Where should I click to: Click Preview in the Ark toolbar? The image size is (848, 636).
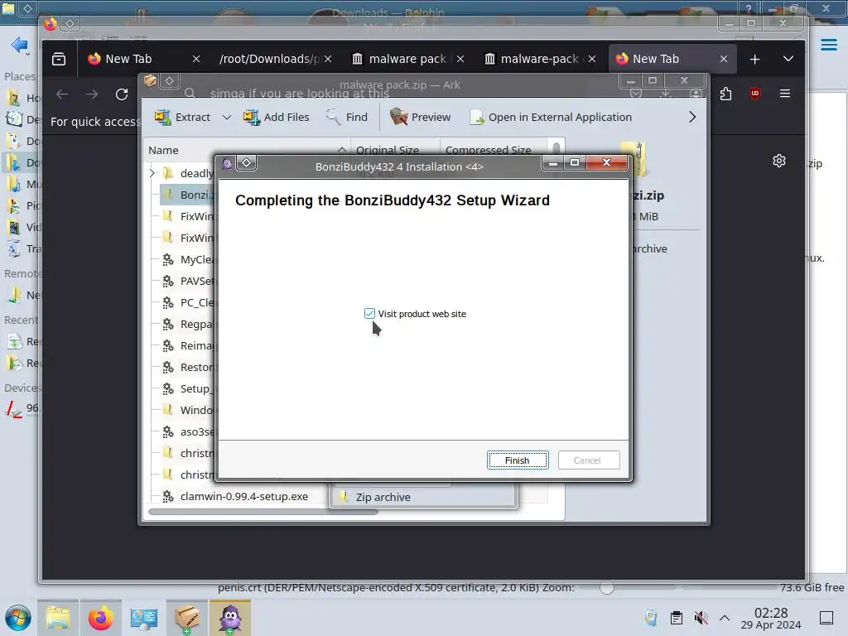click(x=420, y=117)
